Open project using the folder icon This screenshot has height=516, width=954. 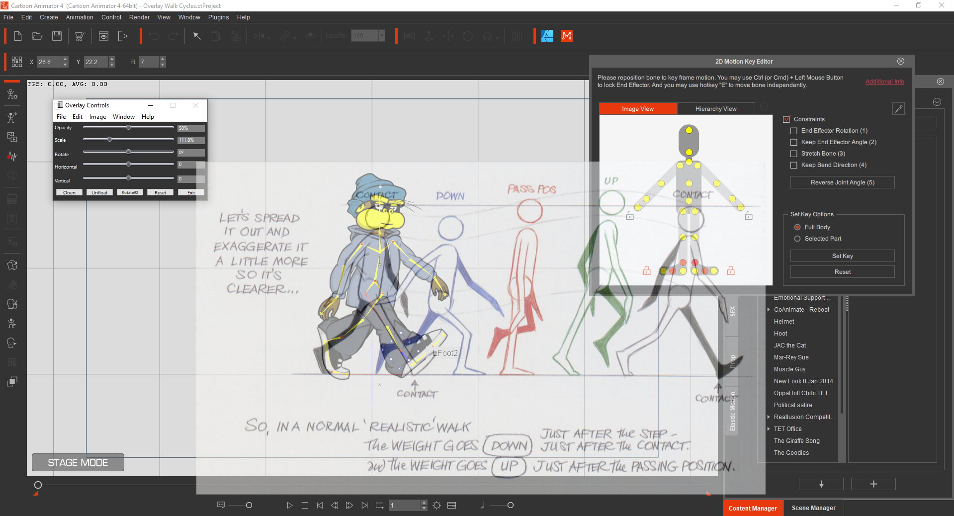[37, 36]
